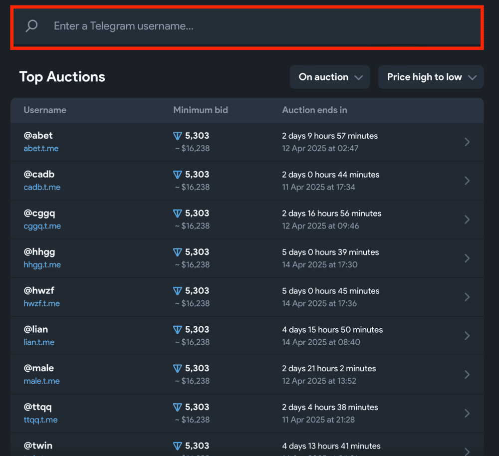Click '2 days 16 hours 56 minutes' text

pos(332,214)
